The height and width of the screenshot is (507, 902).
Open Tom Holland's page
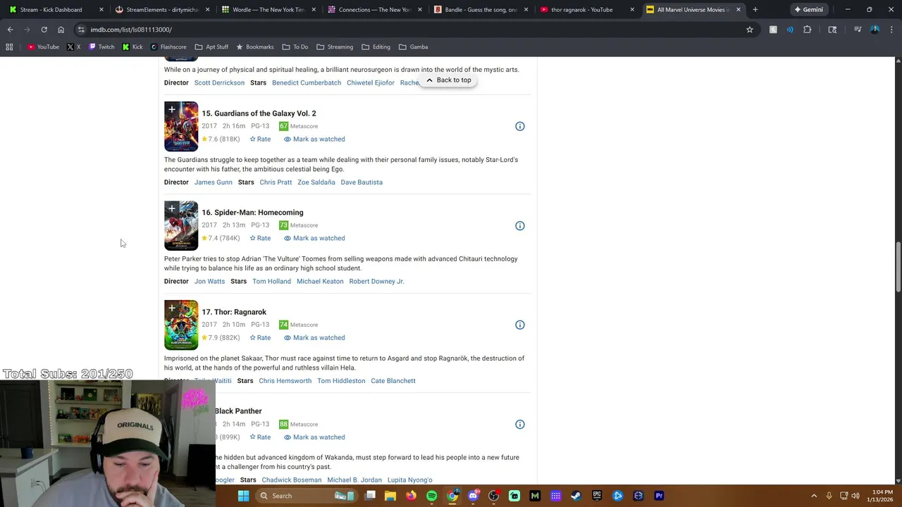point(271,282)
